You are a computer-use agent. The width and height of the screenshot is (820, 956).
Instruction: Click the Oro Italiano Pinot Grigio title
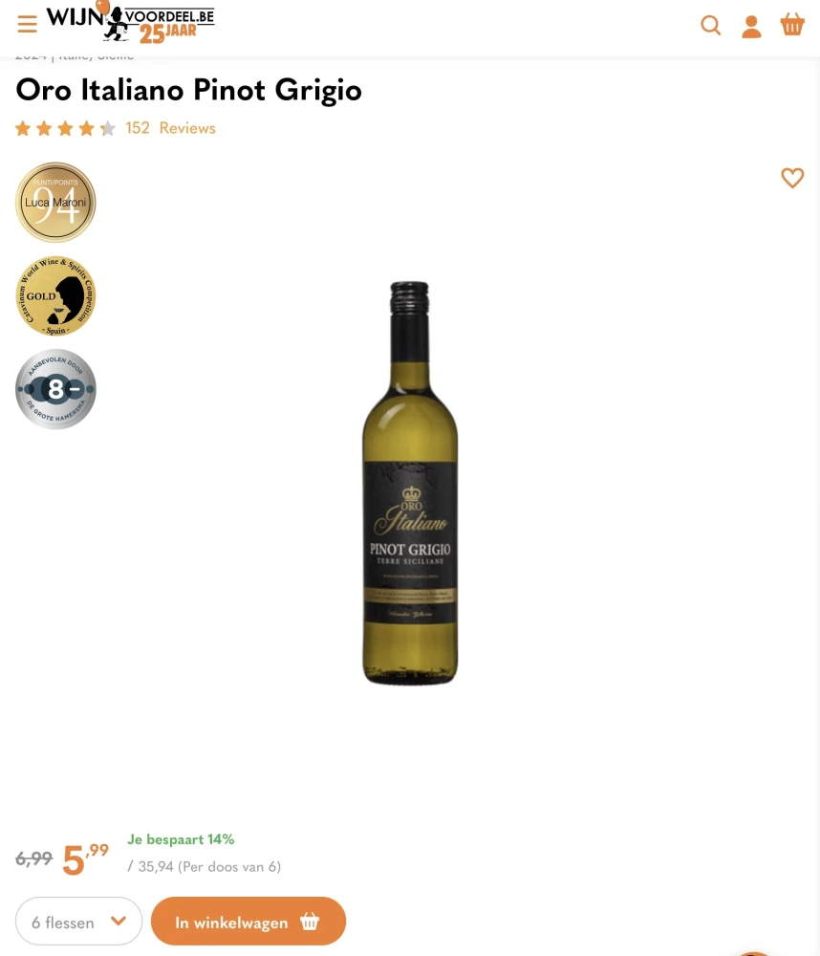[188, 90]
